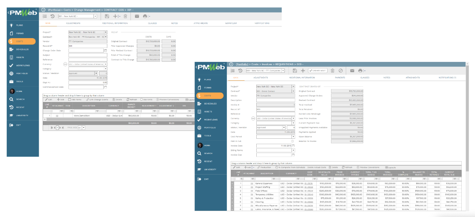475x217 pixels.
Task: Open Contract dropdown in Requisition form
Action: (x=293, y=91)
